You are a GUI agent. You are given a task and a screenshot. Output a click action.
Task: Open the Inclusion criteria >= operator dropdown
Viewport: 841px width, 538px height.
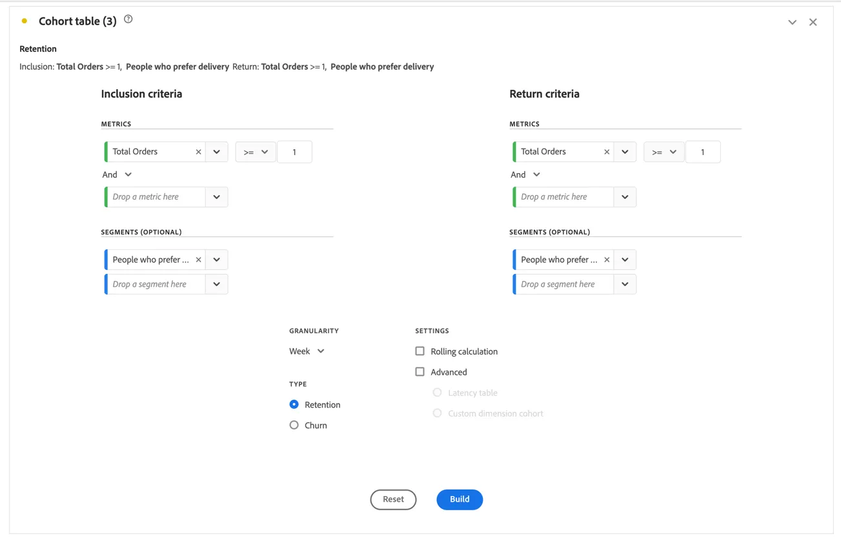256,152
